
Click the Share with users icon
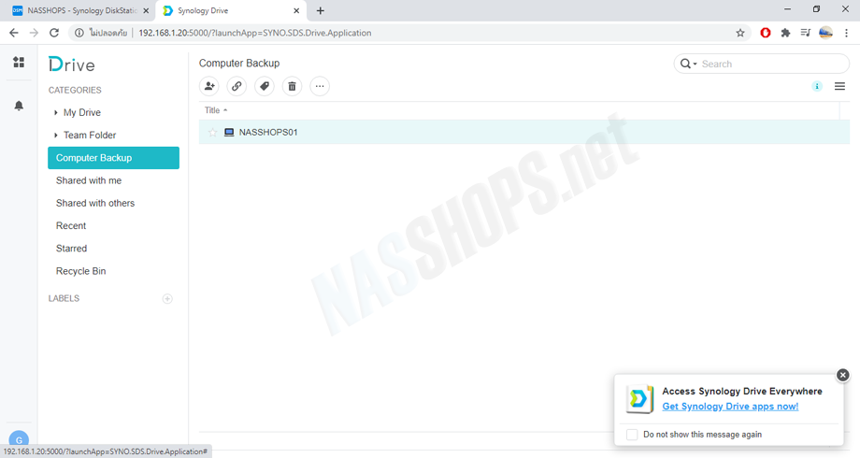[x=209, y=86]
